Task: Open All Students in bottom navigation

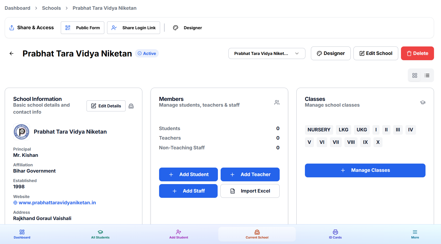Action: (x=100, y=234)
